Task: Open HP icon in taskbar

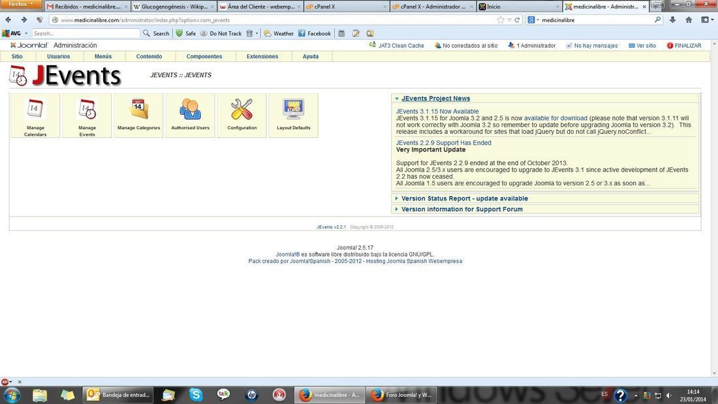Action: coord(251,394)
